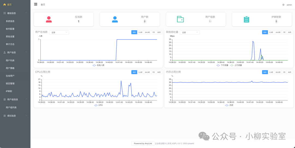The height and width of the screenshot is (148, 295).
Task: Switch 内存占用比例 chart to 7天
Action: point(284,72)
